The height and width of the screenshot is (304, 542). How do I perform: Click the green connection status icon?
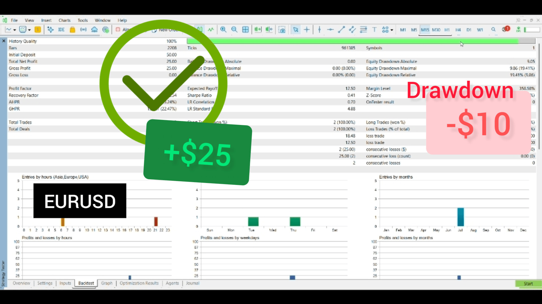[x=518, y=29]
